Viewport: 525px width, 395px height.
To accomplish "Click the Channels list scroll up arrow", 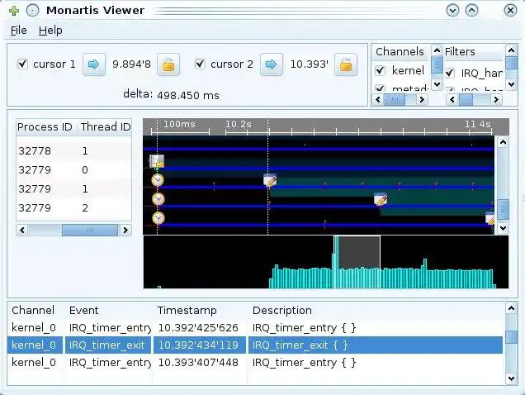I will (437, 50).
